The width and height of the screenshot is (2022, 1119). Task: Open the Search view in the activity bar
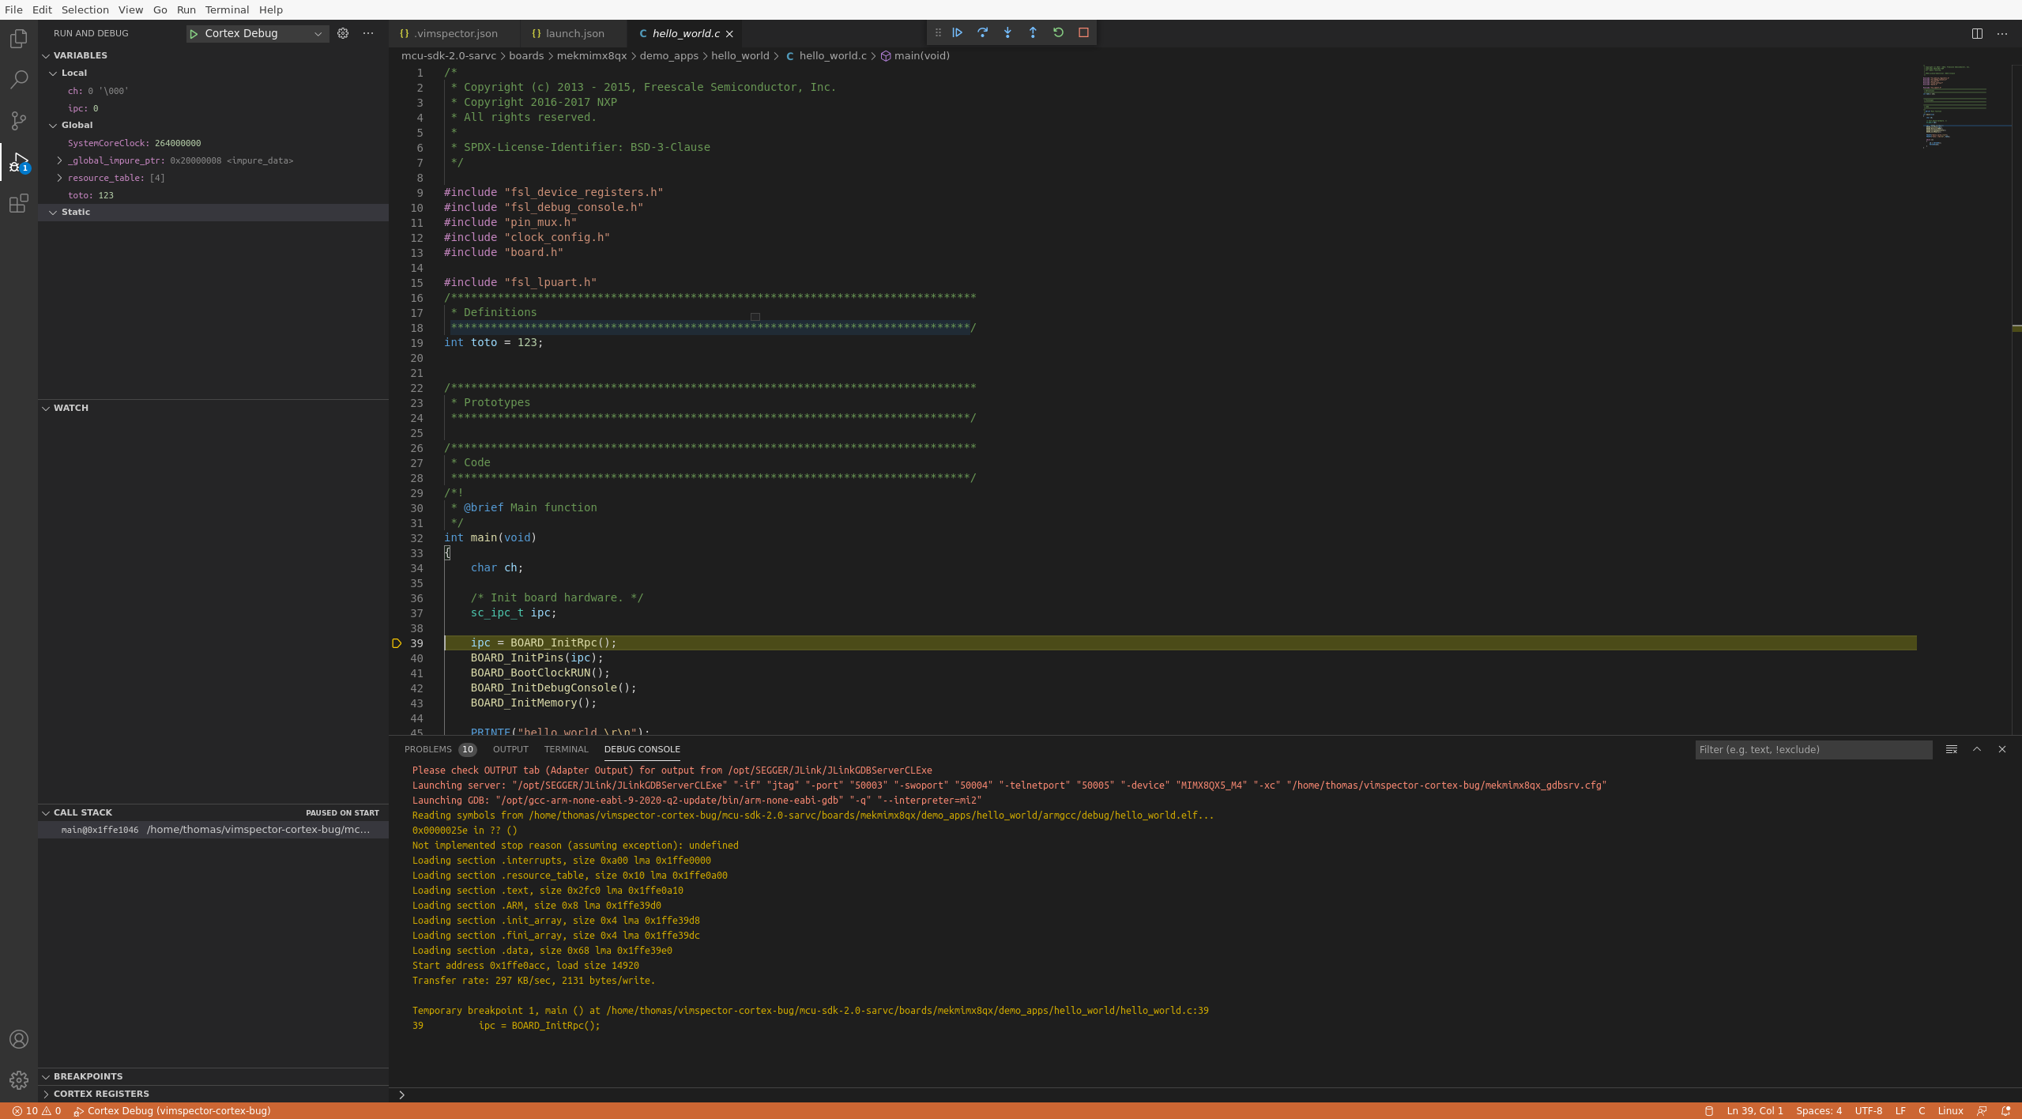click(18, 79)
